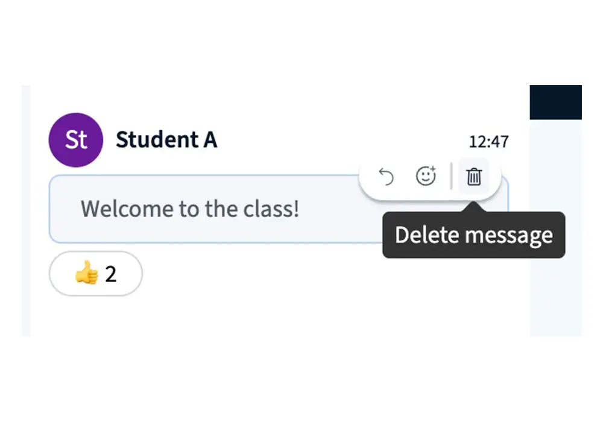Click the "Delete message" tooltip label
603x422 pixels.
(x=473, y=235)
